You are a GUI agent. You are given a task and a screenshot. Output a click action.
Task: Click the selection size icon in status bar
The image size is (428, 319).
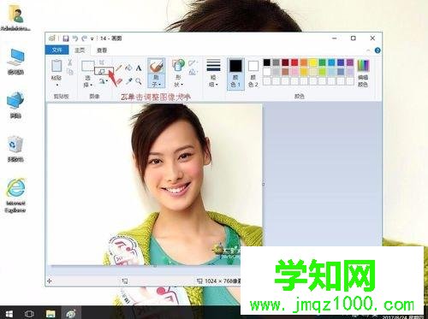124,281
